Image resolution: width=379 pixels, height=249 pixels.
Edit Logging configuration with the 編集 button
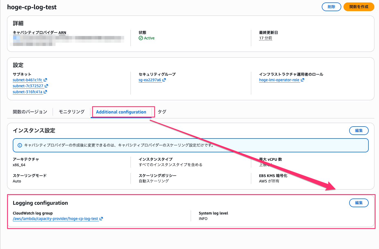click(x=359, y=203)
